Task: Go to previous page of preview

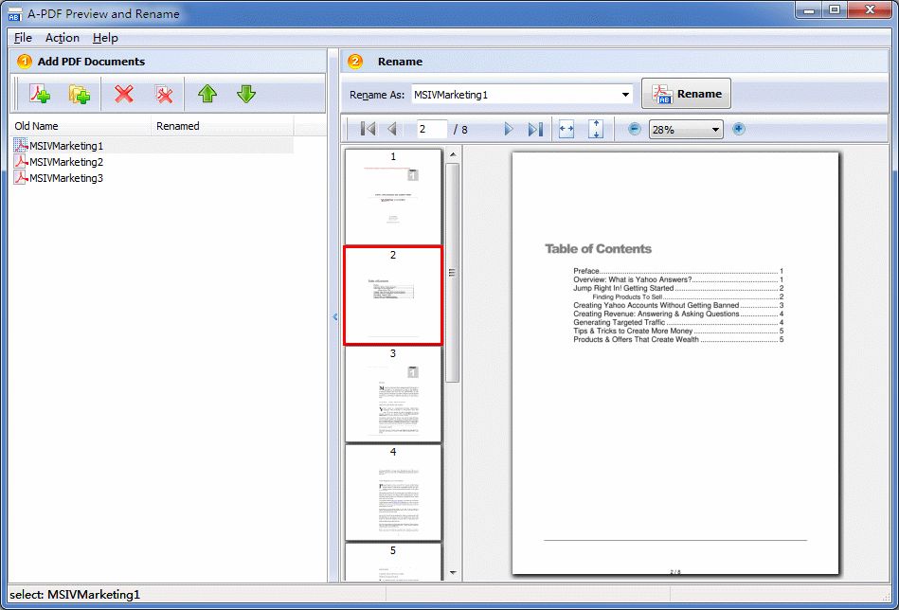Action: pyautogui.click(x=392, y=129)
